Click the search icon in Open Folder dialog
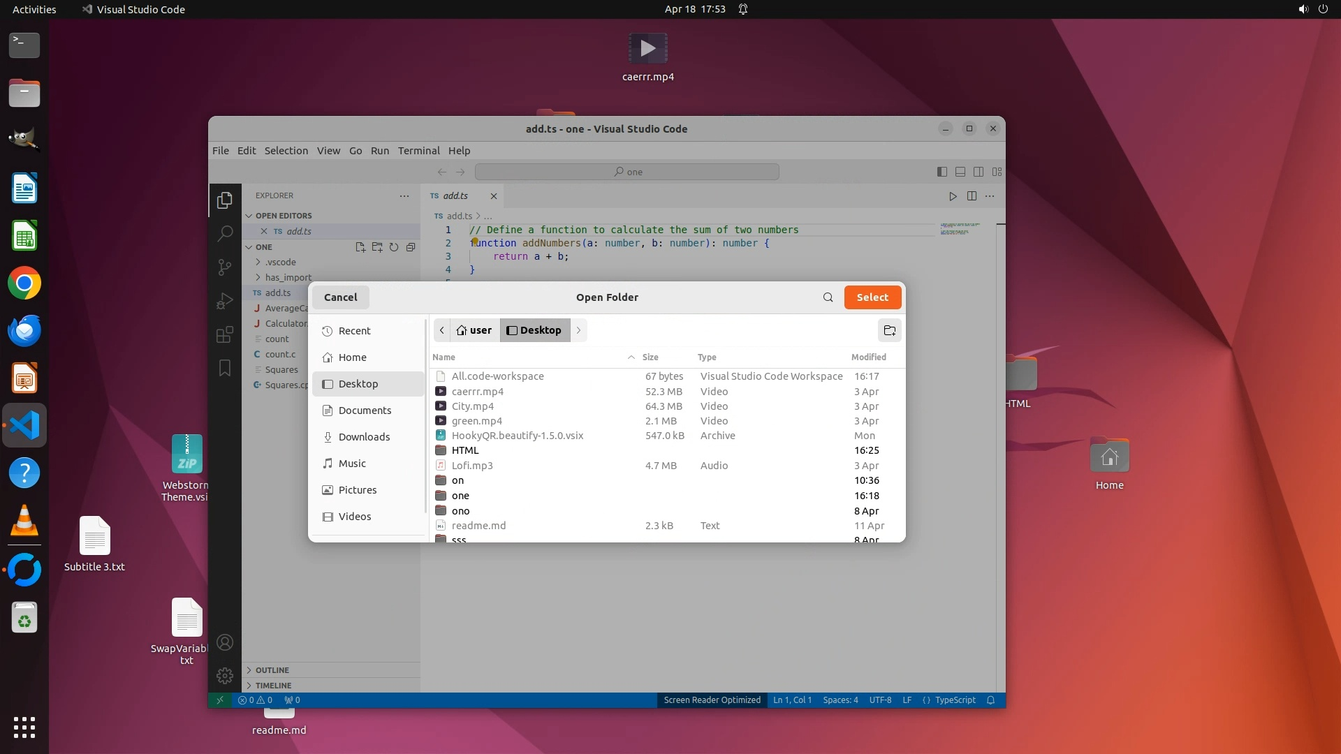 828,297
